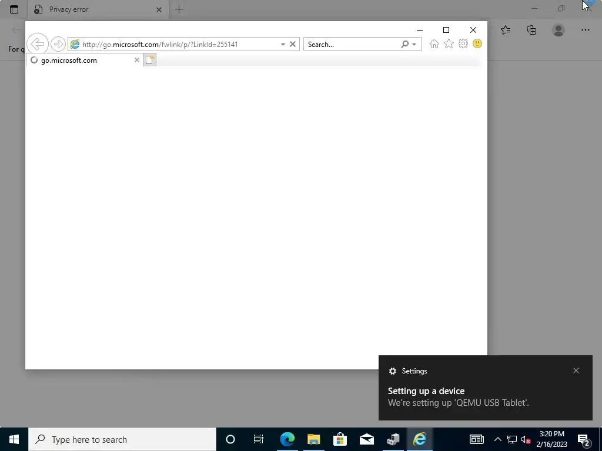Maximize the Internet Explorer window
Screen dimensions: 602x451
(x=446, y=30)
